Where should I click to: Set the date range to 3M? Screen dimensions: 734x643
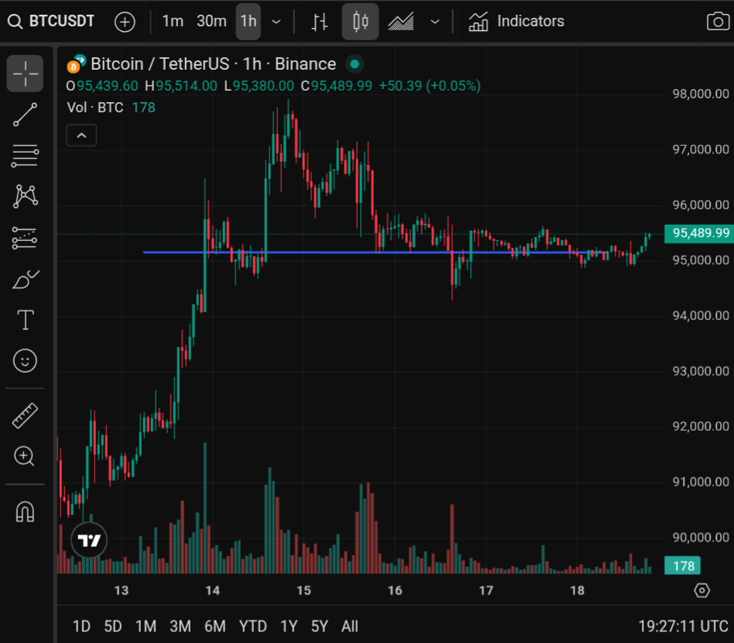tap(180, 626)
